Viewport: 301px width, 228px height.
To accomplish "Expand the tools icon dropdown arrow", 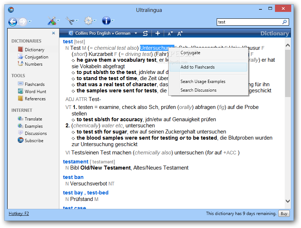I will [x=58, y=21].
